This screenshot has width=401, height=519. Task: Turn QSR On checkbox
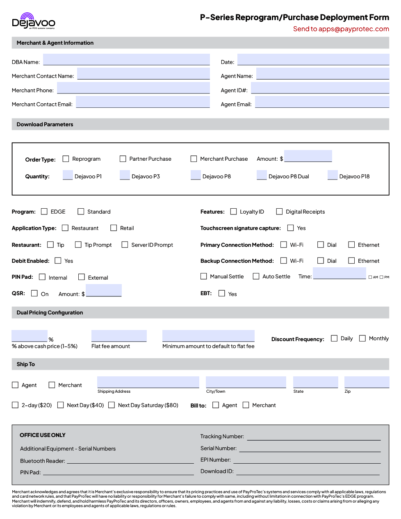34,294
